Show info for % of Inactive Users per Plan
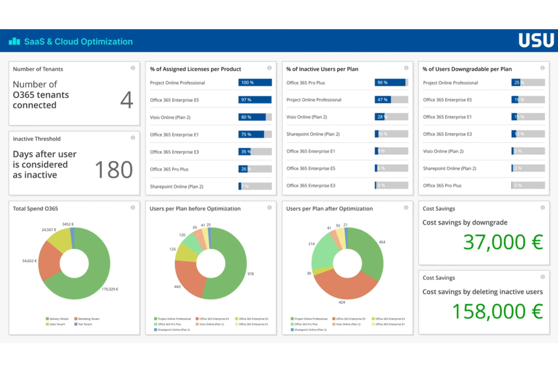The width and height of the screenshot is (558, 372). 406,68
